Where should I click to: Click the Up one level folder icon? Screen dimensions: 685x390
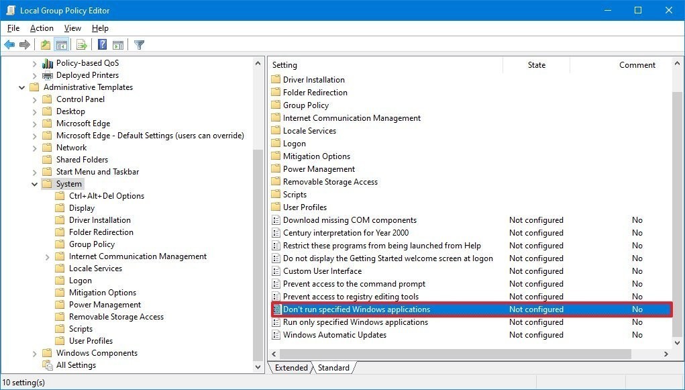(x=44, y=44)
